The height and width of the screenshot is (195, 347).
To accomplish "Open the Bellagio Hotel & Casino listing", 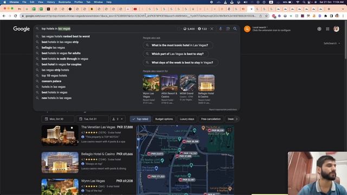I will pos(87,162).
